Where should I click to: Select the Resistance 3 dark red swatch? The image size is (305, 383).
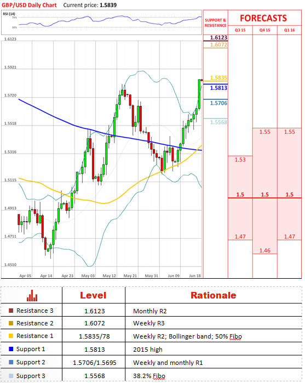click(11, 311)
